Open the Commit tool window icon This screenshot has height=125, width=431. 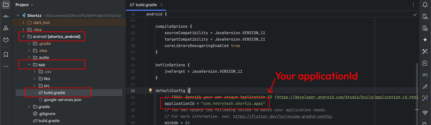[6, 17]
